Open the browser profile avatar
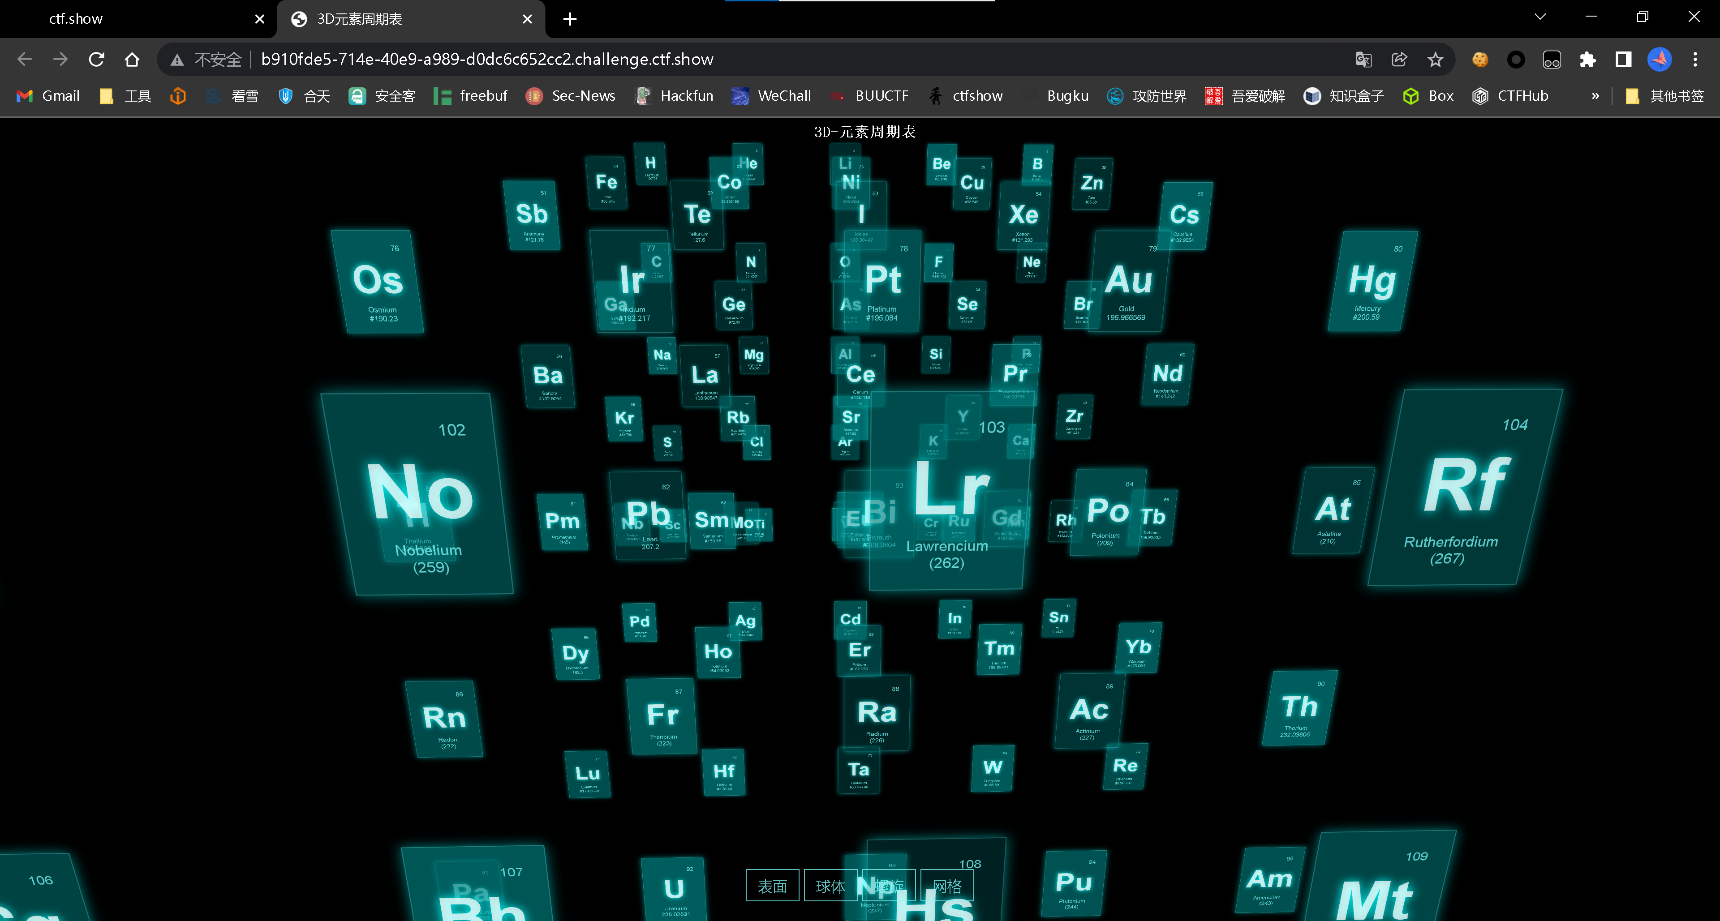 (1659, 60)
